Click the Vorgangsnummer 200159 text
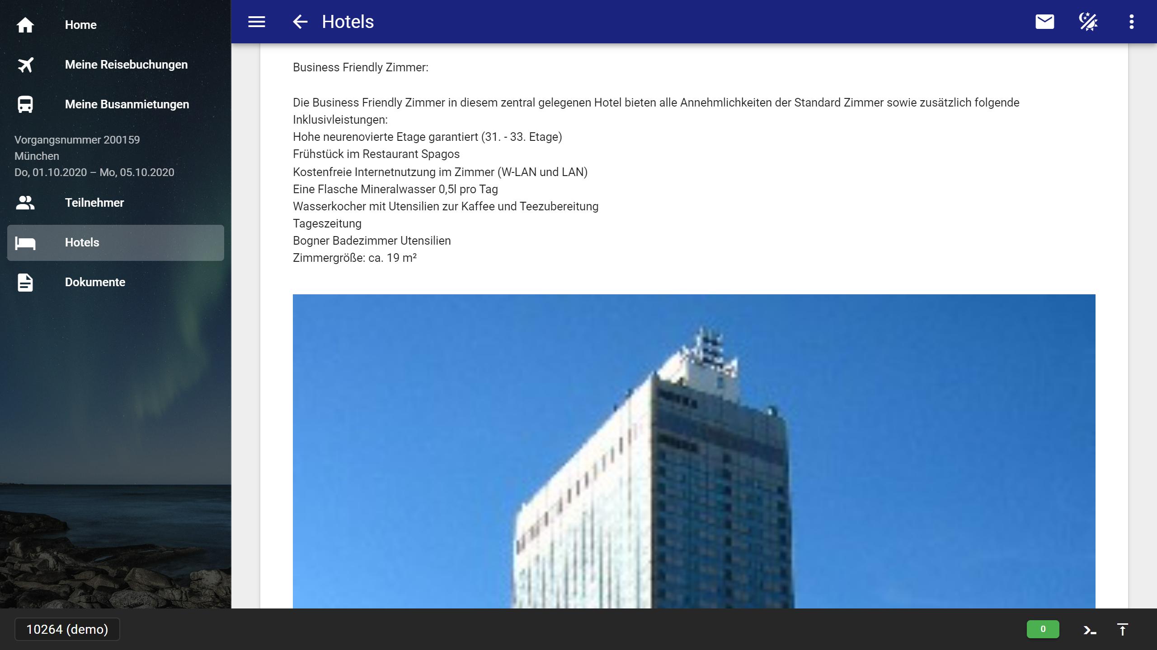 (x=77, y=140)
